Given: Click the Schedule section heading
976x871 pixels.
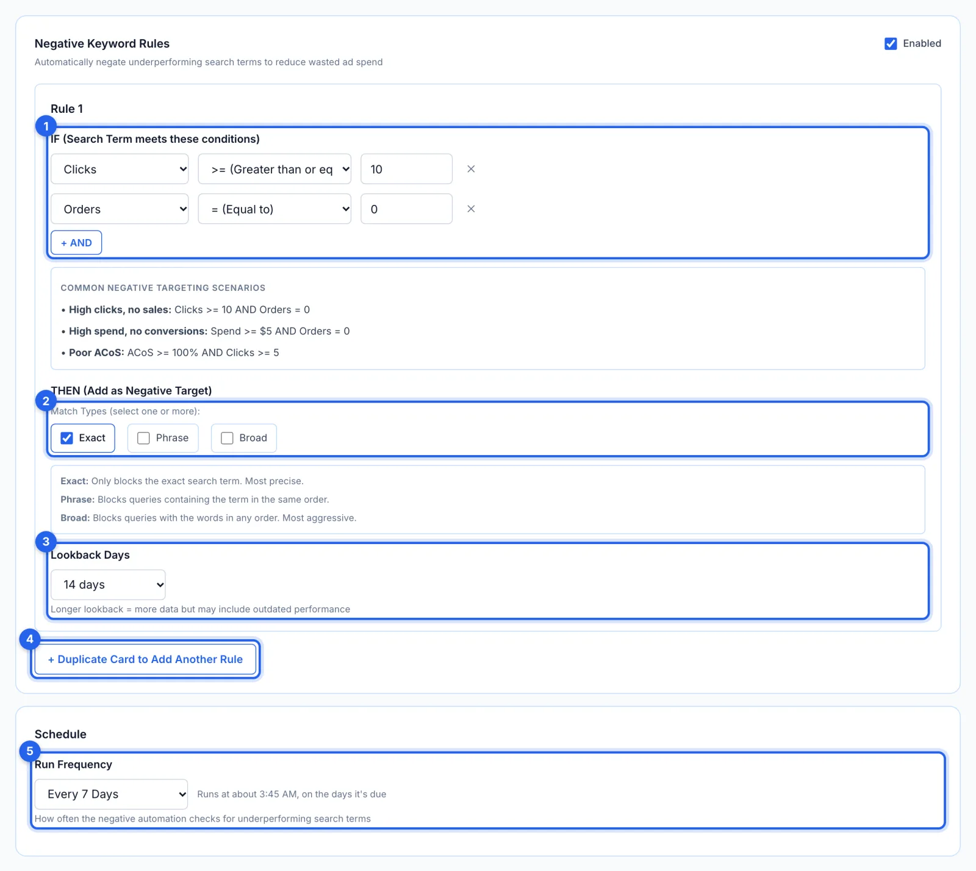Looking at the screenshot, I should tap(60, 734).
